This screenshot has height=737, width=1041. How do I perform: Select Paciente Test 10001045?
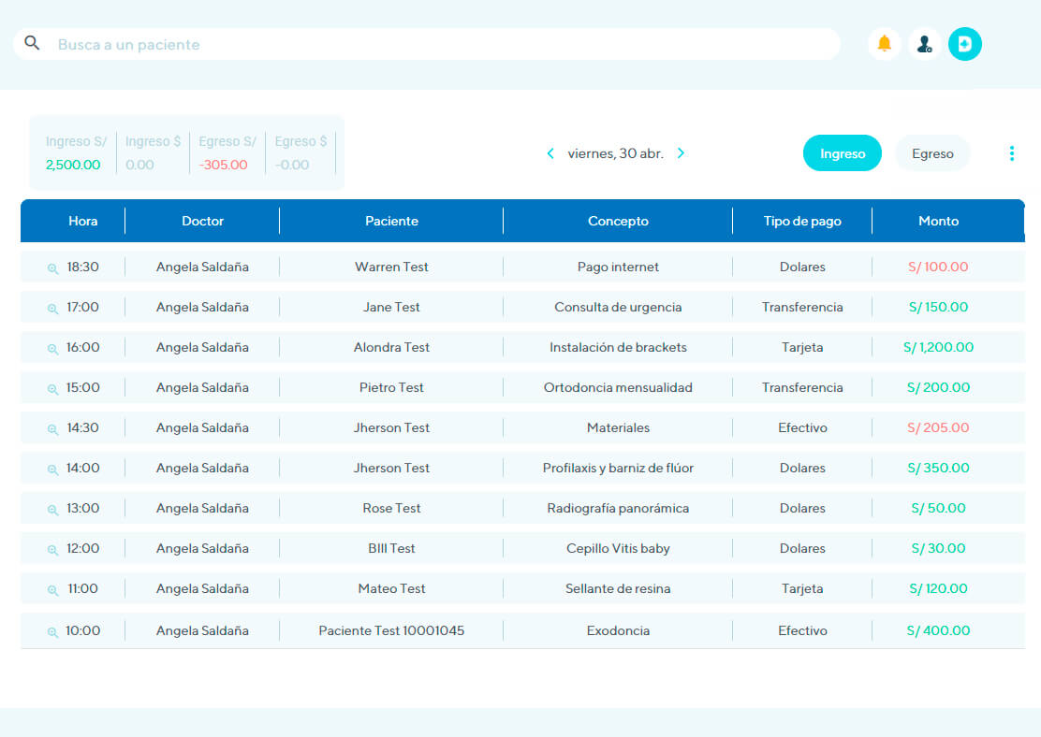[x=391, y=631]
